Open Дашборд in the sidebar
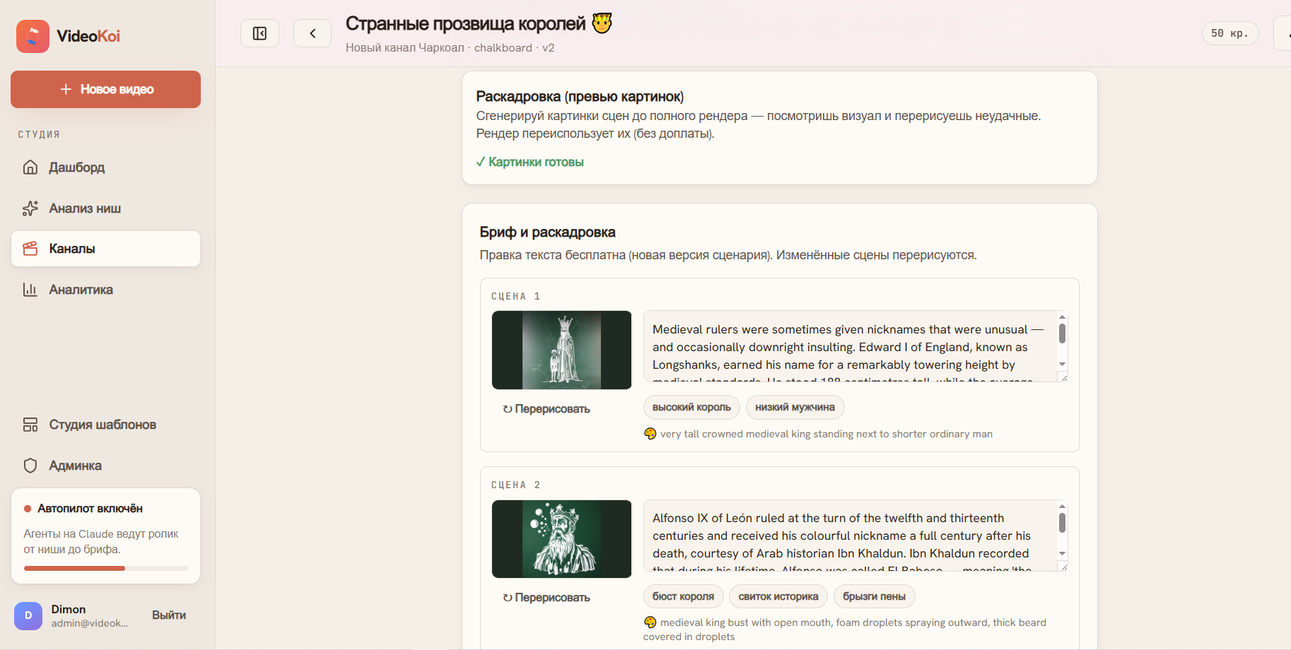 105,167
